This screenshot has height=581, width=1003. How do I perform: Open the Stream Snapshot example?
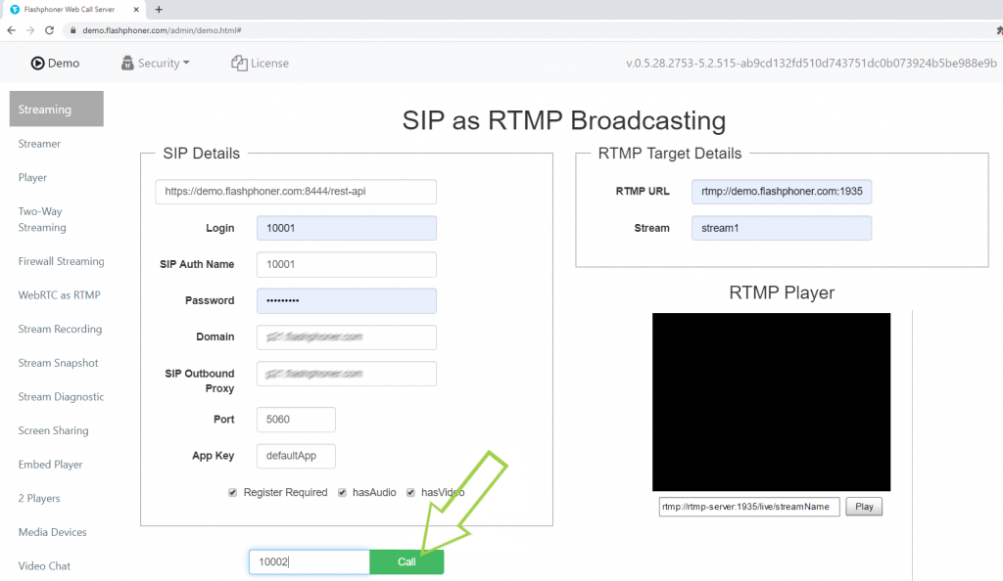pyautogui.click(x=58, y=363)
